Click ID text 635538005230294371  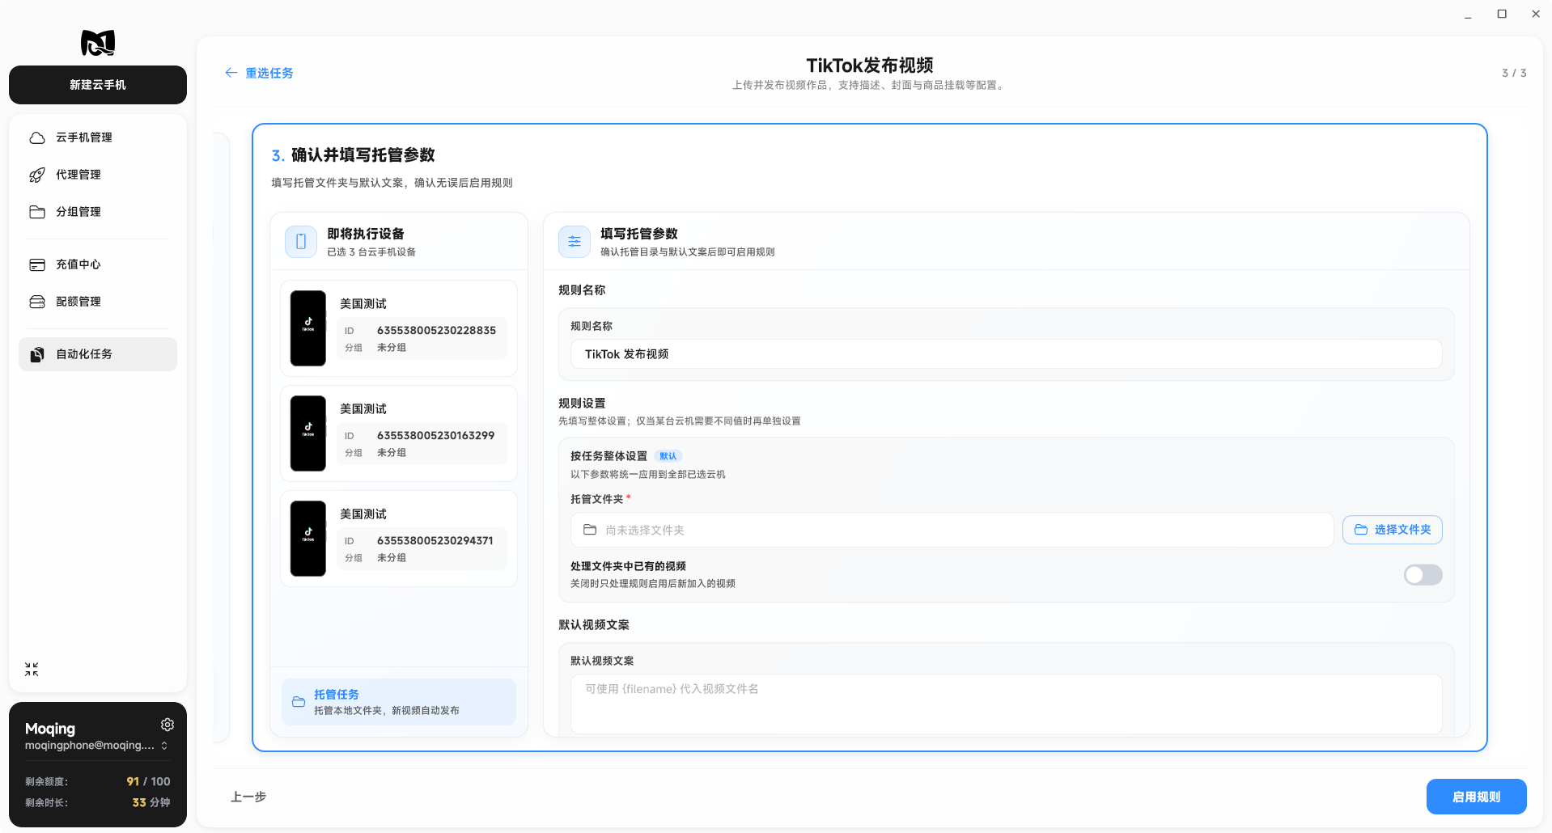pyautogui.click(x=435, y=541)
